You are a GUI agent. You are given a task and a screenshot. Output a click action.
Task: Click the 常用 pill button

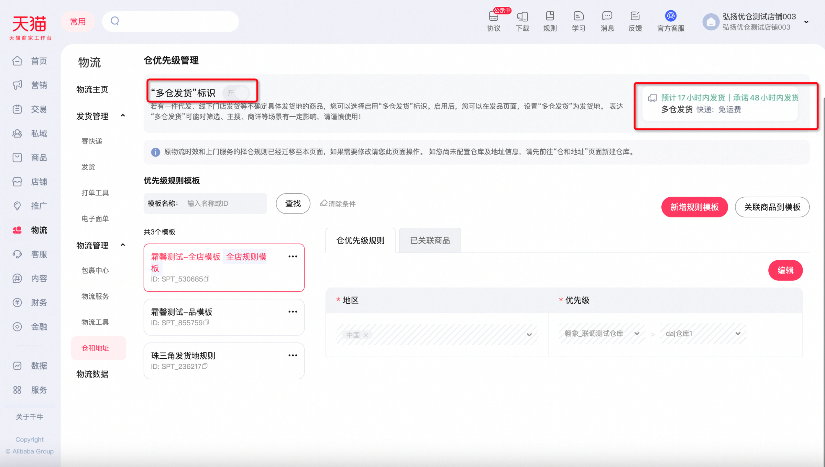[78, 21]
